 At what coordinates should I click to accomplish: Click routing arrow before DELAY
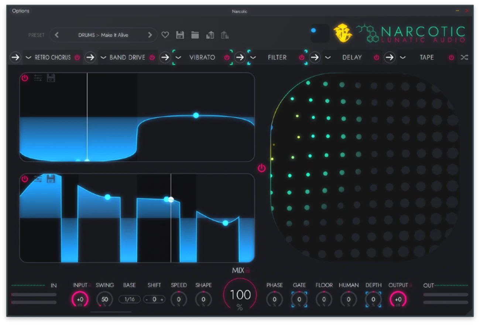(315, 58)
